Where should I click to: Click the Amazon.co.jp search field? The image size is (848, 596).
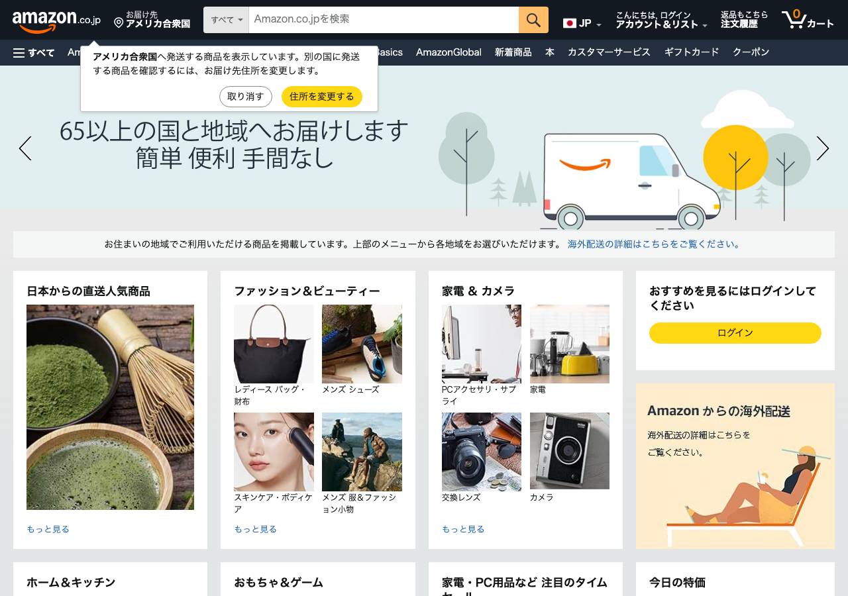(x=384, y=20)
